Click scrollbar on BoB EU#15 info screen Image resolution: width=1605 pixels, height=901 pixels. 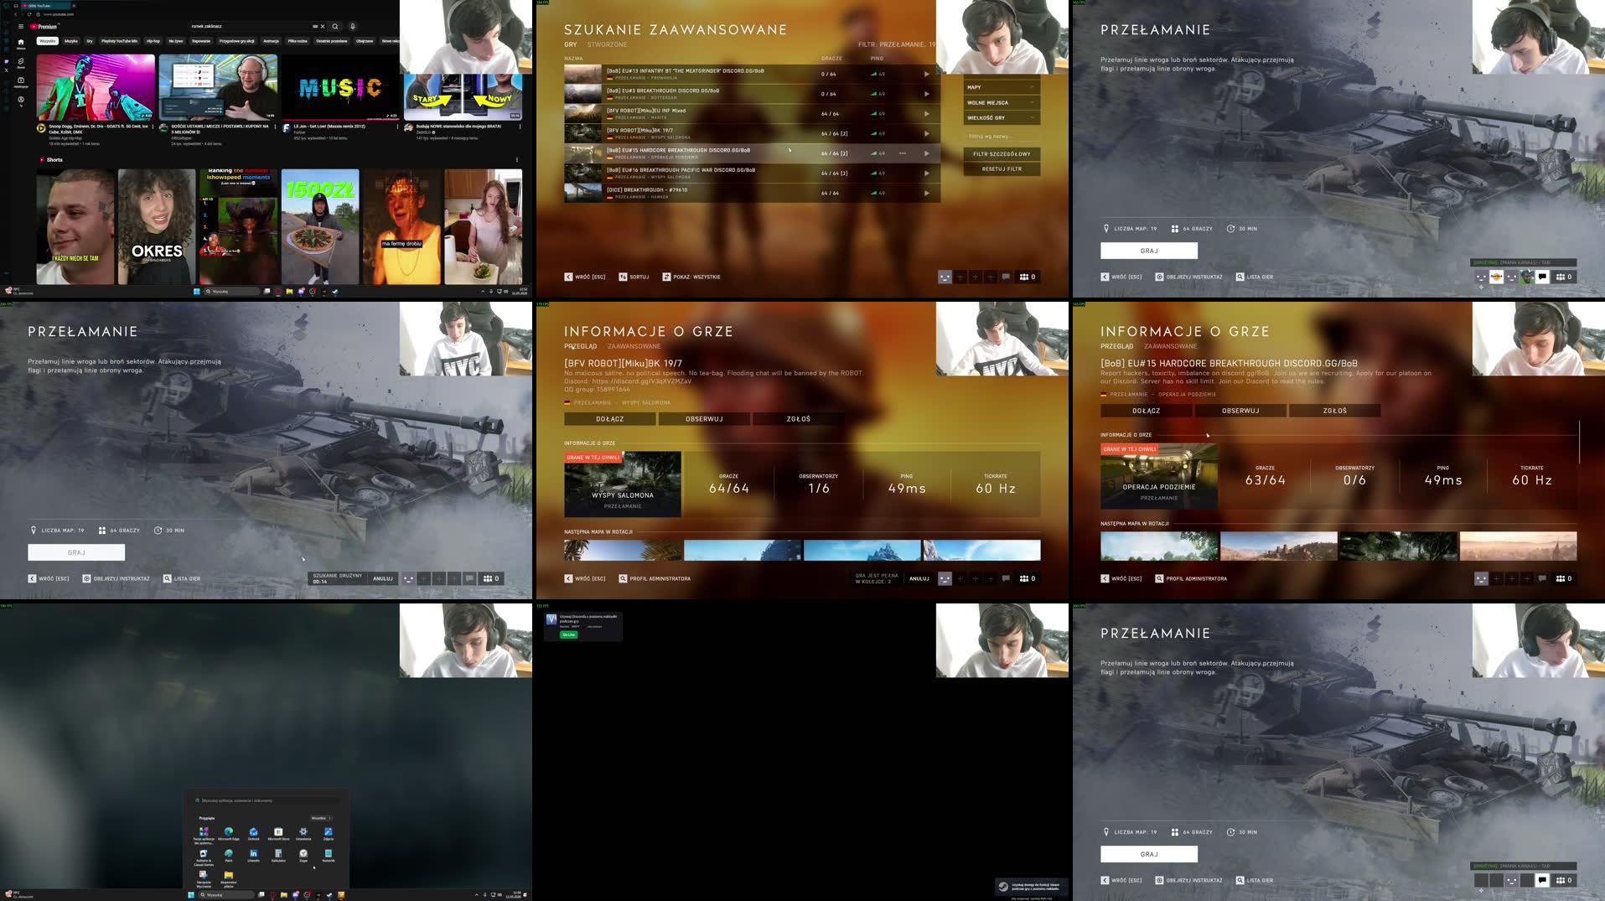1579,442
